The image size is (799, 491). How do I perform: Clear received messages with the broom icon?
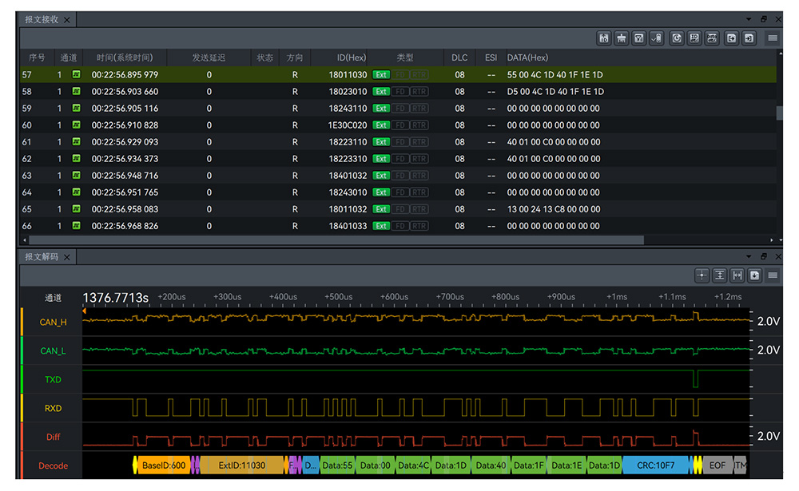621,38
